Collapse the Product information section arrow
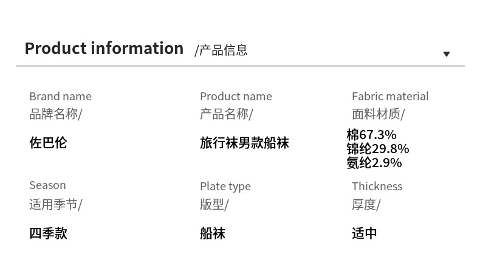 pyautogui.click(x=446, y=54)
